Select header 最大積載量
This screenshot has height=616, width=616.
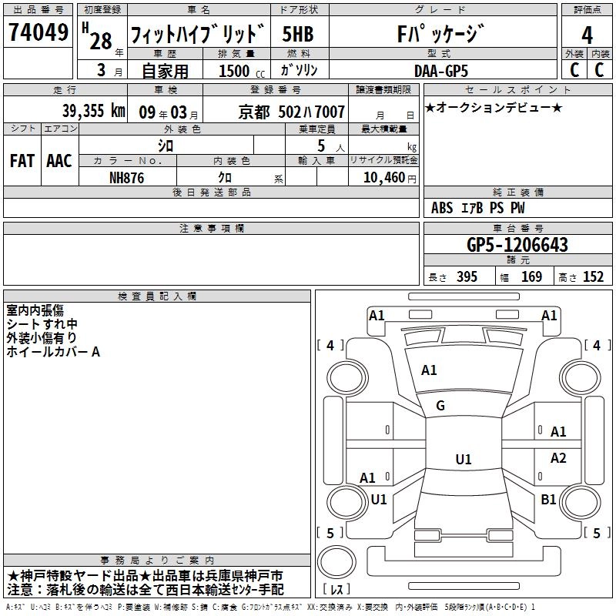[x=383, y=129]
